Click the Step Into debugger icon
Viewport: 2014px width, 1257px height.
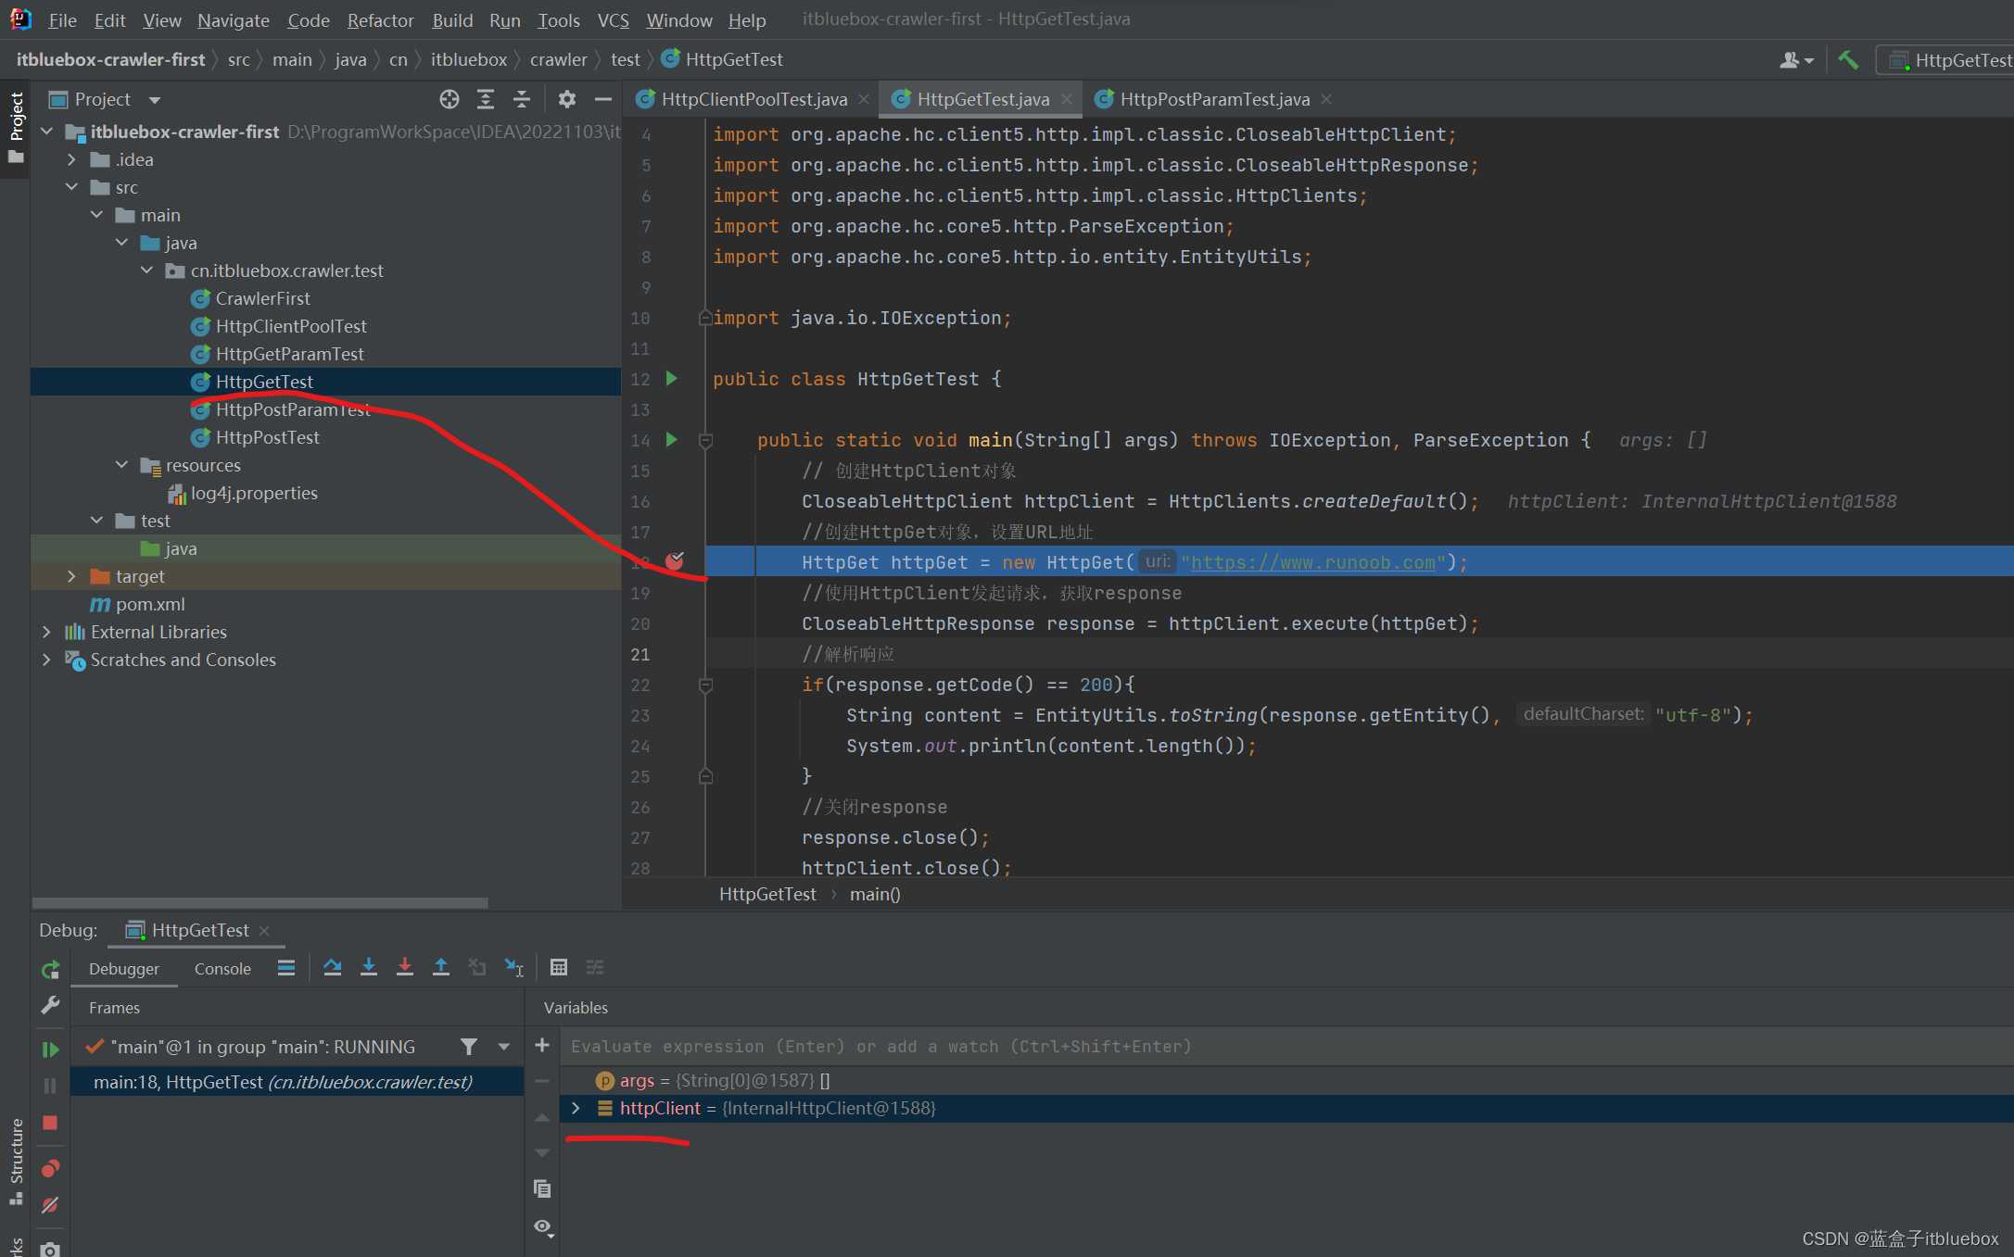point(368,967)
